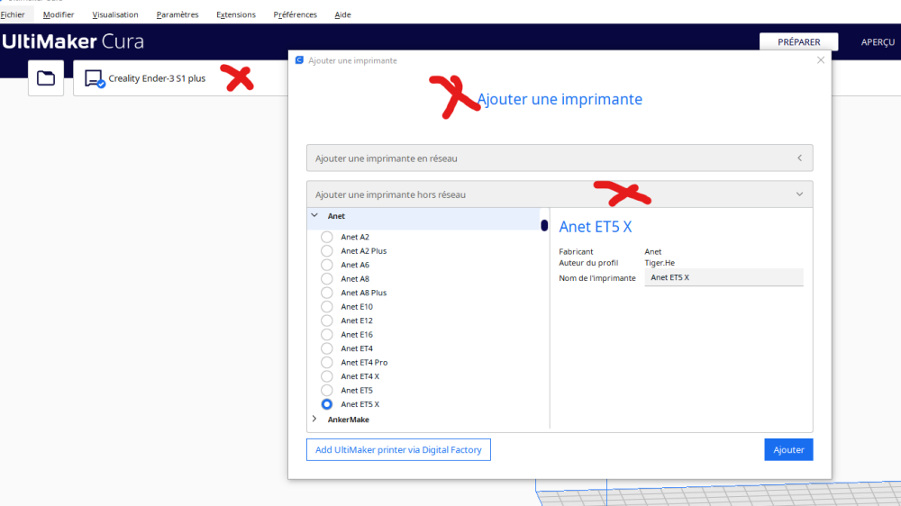Select the Anet A6 radio button
Viewport: 901px width, 506px height.
coord(327,265)
